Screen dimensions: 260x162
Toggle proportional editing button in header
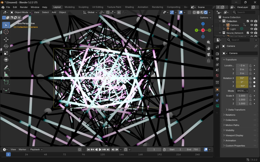[119, 13]
